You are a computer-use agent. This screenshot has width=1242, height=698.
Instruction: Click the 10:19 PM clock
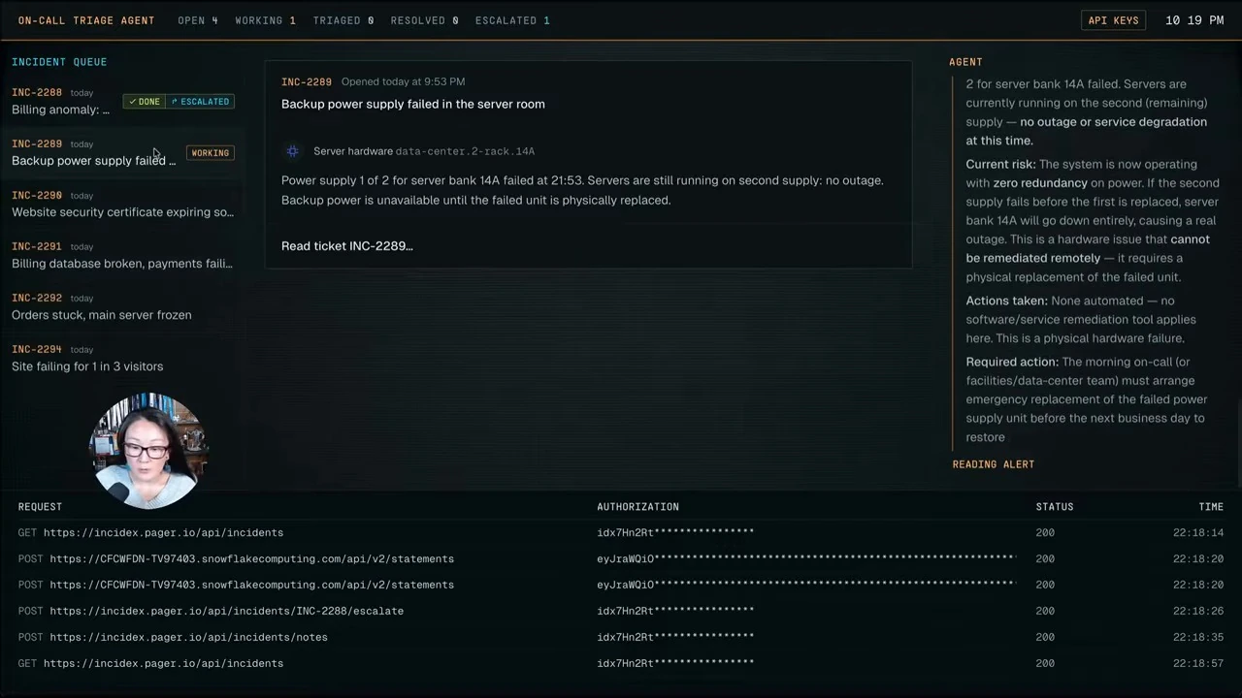click(x=1194, y=20)
